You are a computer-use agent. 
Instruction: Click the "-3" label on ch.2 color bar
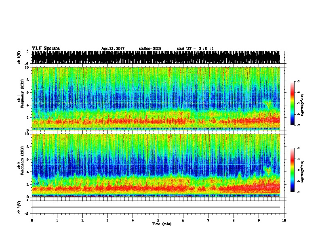coord(298,148)
